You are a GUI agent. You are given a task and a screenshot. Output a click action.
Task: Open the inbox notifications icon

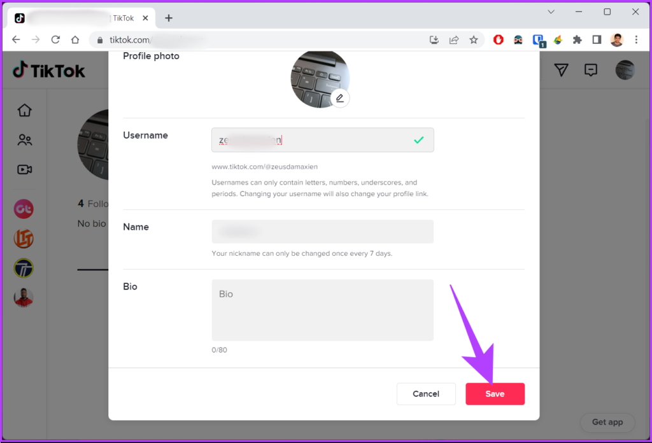pos(591,70)
